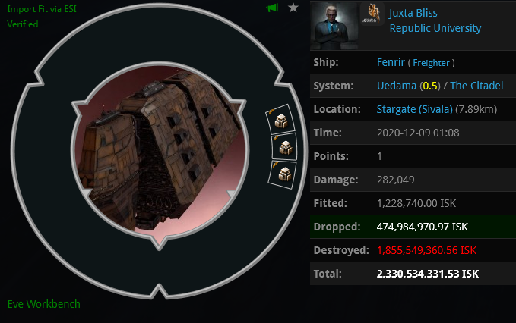Click Import Fit via ESI
516x323 pixels.
point(42,9)
